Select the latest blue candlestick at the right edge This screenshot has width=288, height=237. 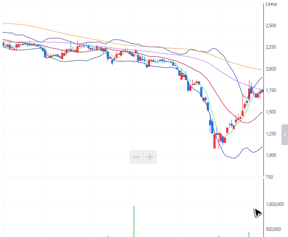pos(263,91)
